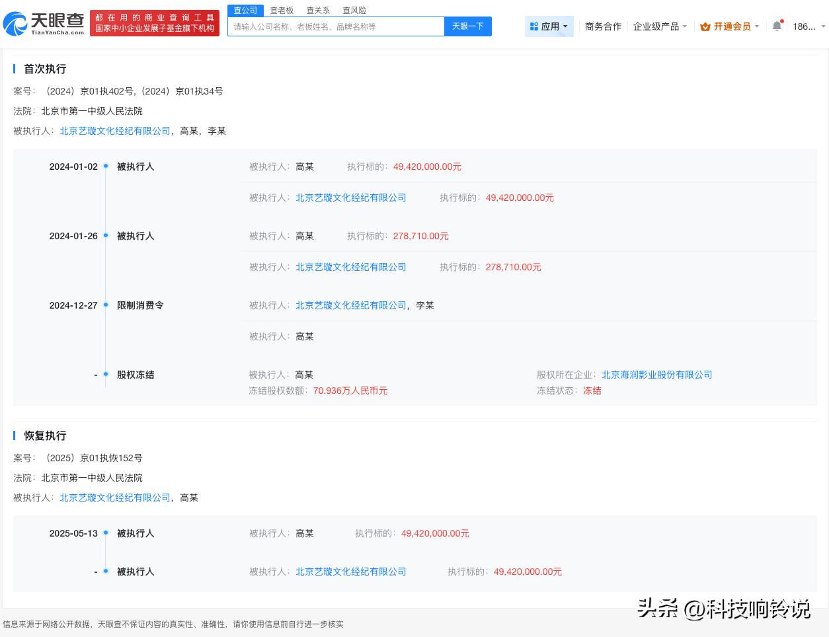Click the 限制消费令 label
Viewport: 829px width, 637px height.
140,305
